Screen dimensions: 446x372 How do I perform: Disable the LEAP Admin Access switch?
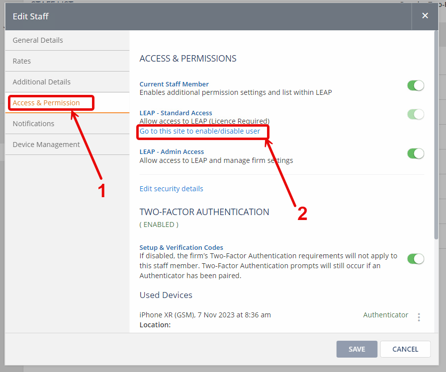415,153
